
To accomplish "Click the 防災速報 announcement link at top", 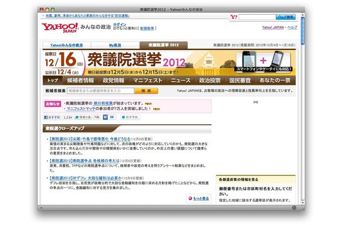I will pyautogui.click(x=88, y=16).
